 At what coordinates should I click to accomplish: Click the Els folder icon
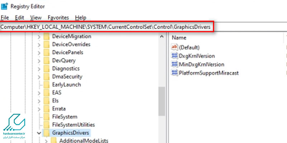pyautogui.click(x=47, y=101)
